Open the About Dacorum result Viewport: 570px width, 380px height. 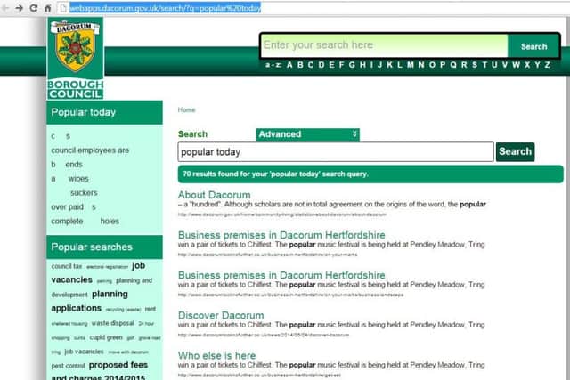pyautogui.click(x=214, y=195)
